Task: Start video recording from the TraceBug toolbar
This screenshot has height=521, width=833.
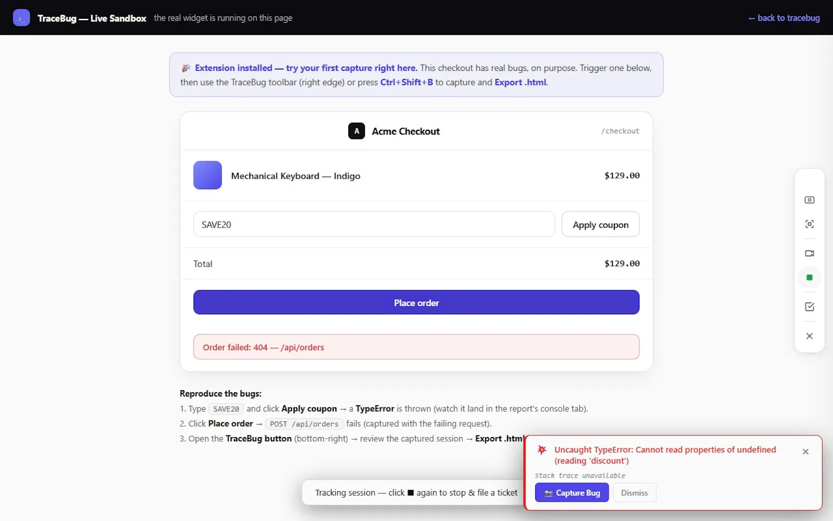Action: click(809, 253)
